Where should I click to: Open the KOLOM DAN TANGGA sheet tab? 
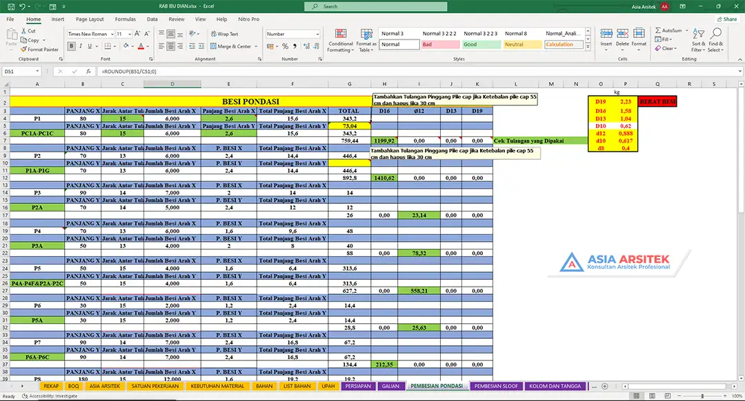[x=555, y=387]
